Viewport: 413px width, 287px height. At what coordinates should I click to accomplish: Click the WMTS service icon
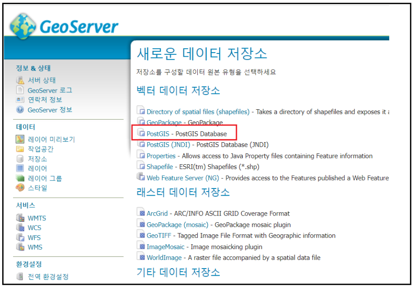tap(20, 218)
